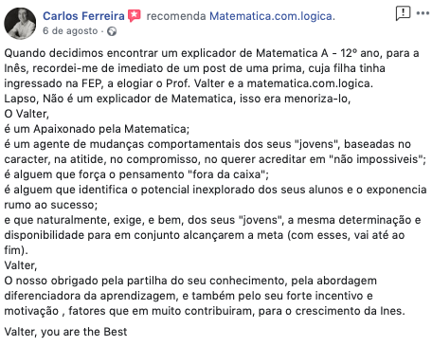
Task: Click the line diferenciadora da aprendizagem
Action: [x=189, y=296]
